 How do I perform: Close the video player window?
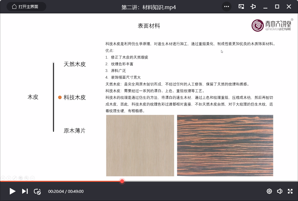[289, 7]
